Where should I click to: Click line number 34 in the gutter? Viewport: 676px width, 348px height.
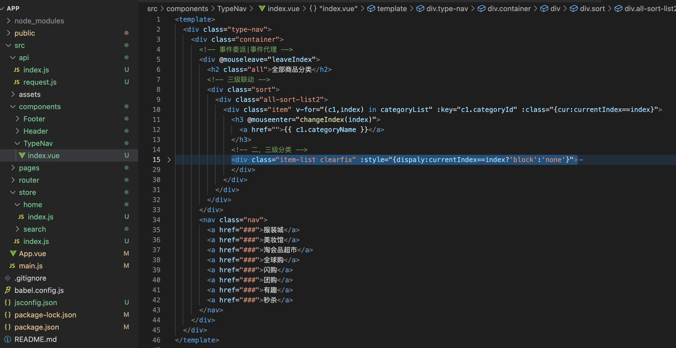[156, 220]
